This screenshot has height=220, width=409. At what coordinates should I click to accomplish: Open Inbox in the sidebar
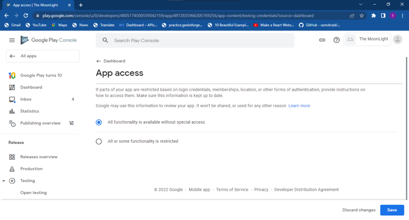(26, 99)
